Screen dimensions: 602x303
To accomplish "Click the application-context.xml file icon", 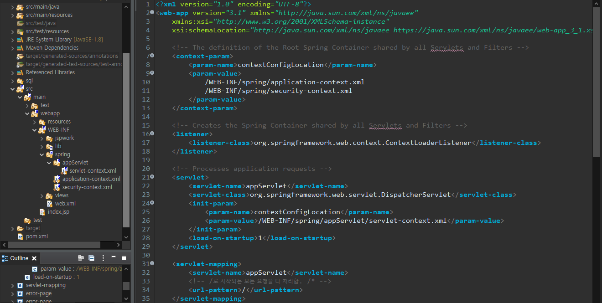I will click(x=57, y=179).
